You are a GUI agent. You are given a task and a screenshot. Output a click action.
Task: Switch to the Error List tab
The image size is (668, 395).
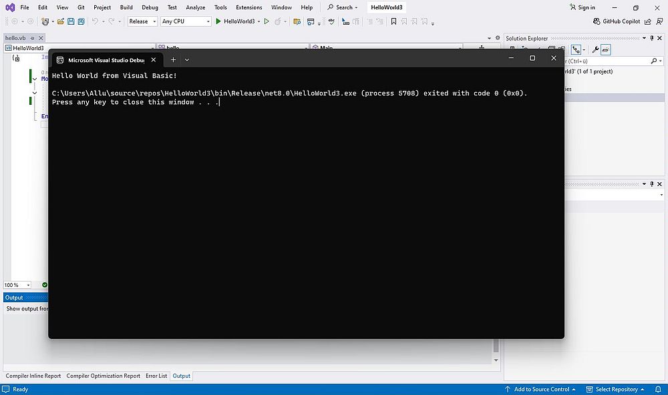pos(156,376)
